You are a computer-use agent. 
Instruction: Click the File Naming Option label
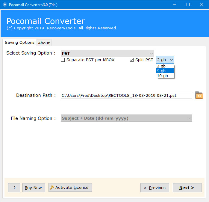pyautogui.click(x=33, y=118)
